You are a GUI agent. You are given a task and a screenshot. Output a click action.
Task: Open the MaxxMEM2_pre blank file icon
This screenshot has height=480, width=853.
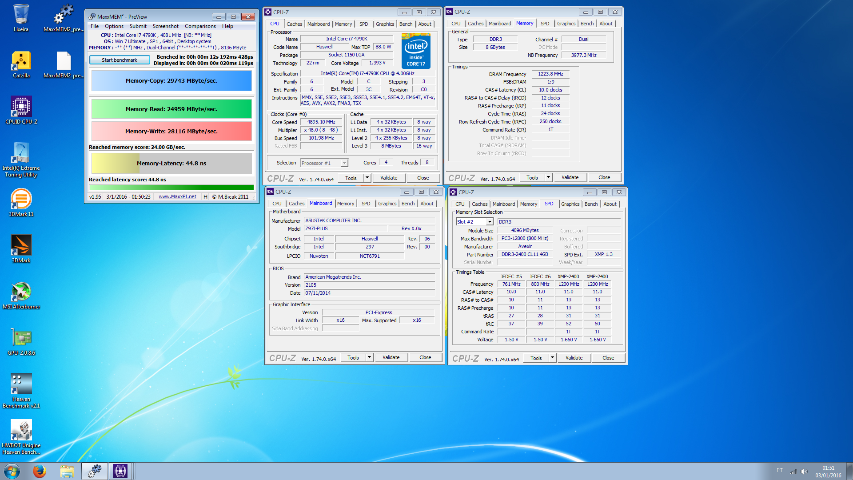coord(64,64)
